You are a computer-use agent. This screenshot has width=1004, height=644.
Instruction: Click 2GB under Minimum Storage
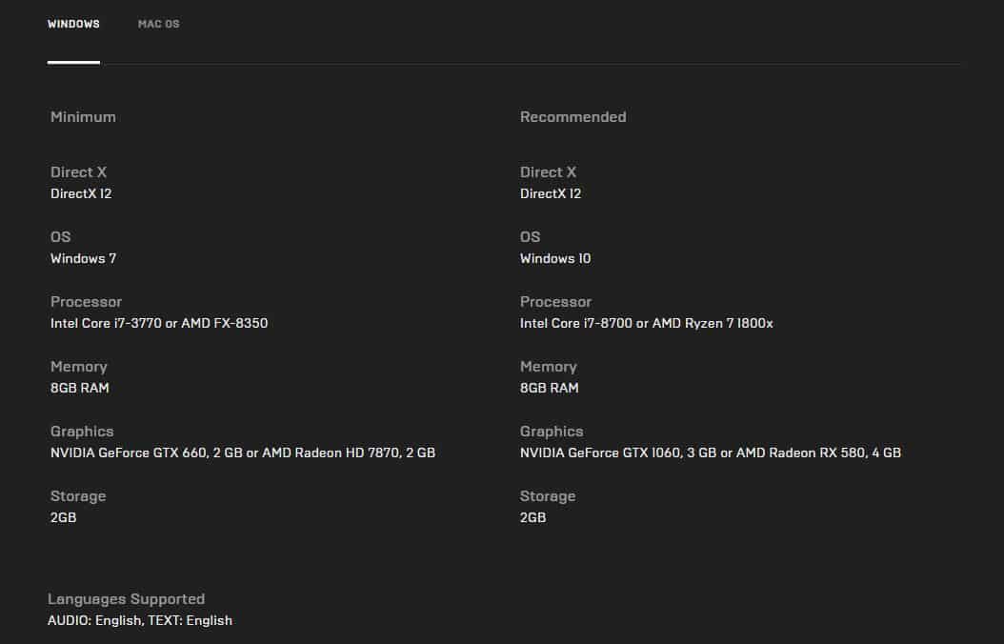pyautogui.click(x=63, y=517)
